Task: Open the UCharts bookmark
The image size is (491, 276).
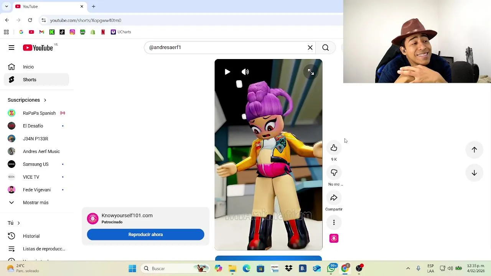Action: pos(121,32)
